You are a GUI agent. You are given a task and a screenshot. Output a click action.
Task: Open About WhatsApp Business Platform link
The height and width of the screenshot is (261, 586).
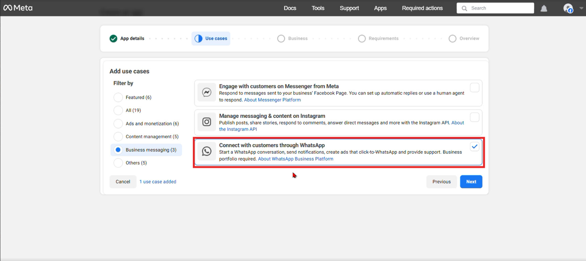click(x=295, y=159)
